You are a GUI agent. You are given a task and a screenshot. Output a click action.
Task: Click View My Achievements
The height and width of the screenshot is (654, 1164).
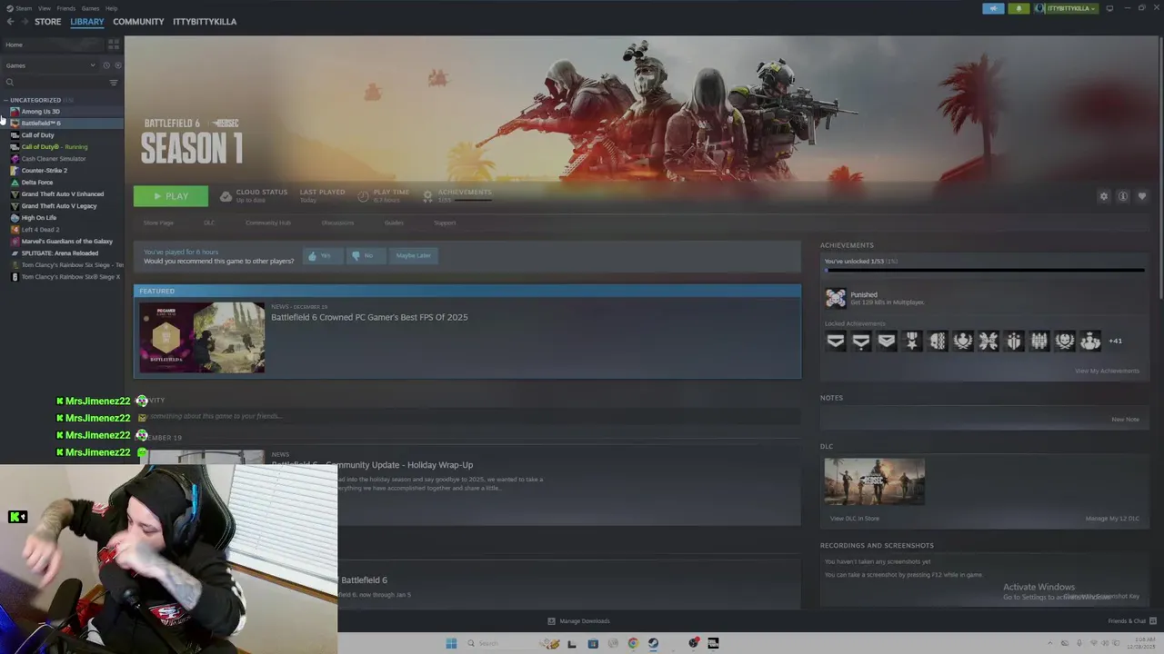pos(1107,371)
